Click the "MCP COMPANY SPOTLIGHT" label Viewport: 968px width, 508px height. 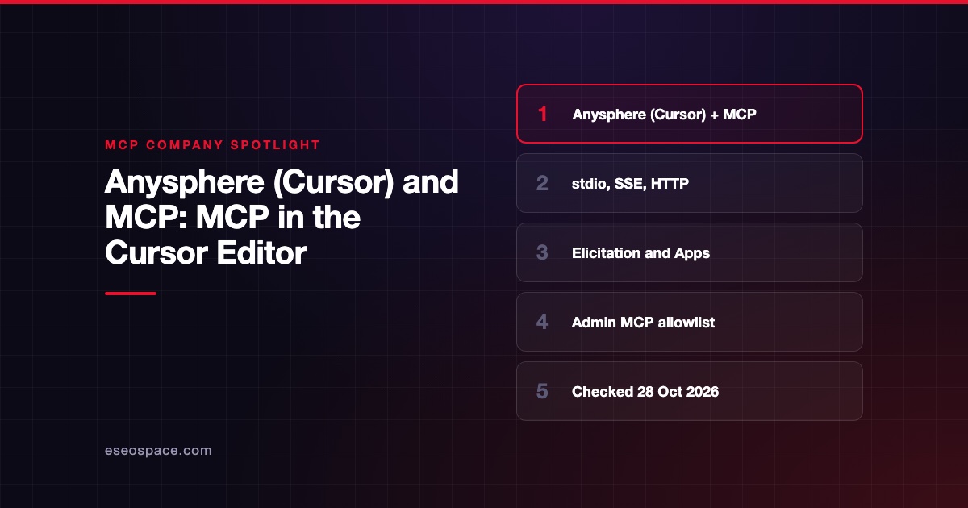[x=213, y=145]
